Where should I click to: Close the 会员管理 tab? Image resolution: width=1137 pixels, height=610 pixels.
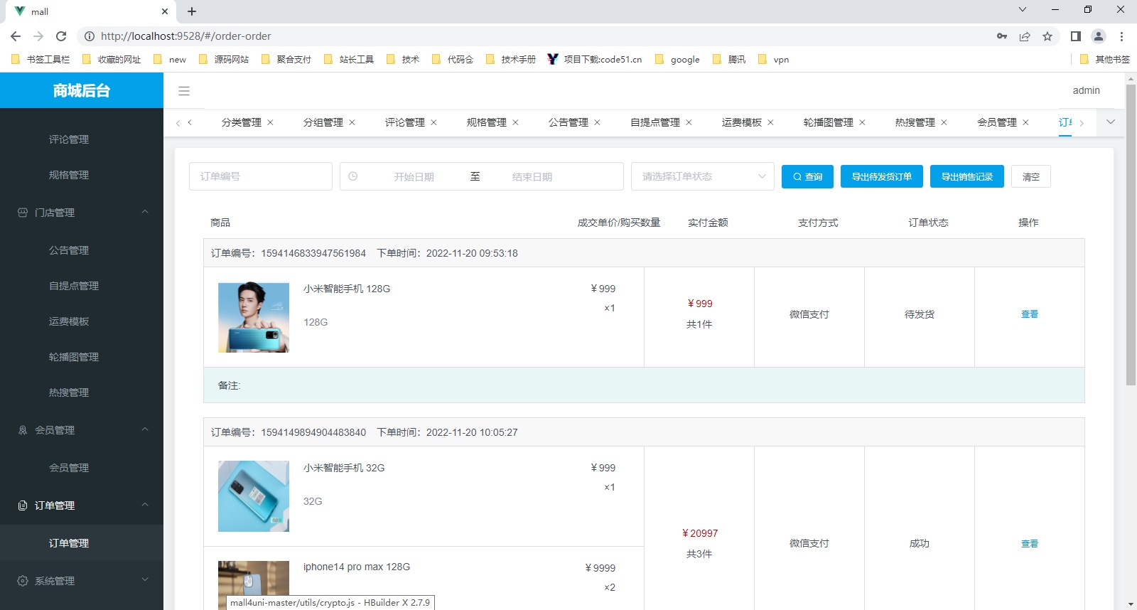(1025, 122)
